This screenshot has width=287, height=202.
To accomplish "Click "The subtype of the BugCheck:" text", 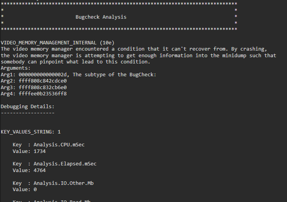I will click(x=114, y=74).
